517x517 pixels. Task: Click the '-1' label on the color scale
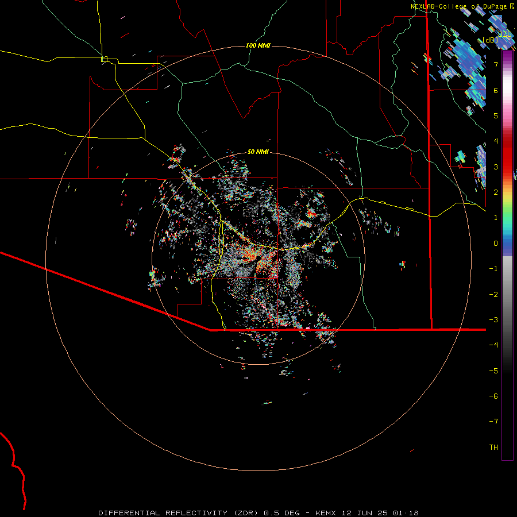pyautogui.click(x=493, y=269)
